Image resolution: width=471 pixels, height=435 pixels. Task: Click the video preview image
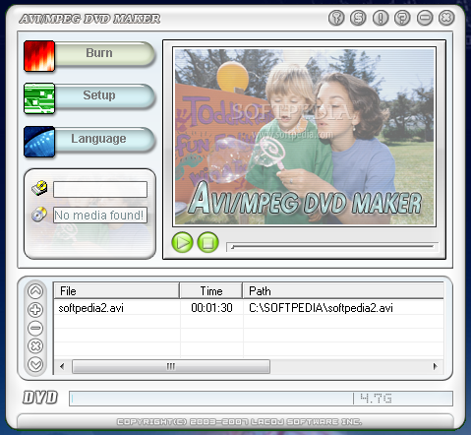[305, 137]
